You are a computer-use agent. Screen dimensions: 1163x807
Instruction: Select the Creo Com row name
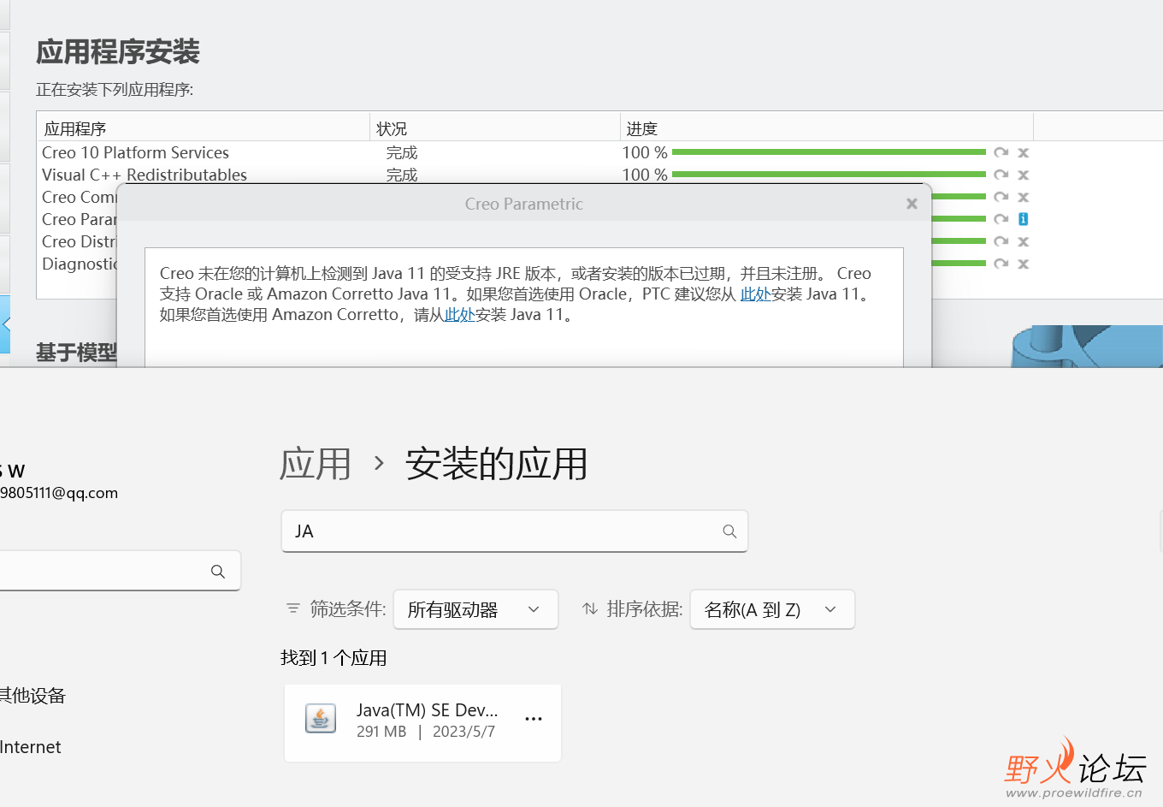[79, 197]
